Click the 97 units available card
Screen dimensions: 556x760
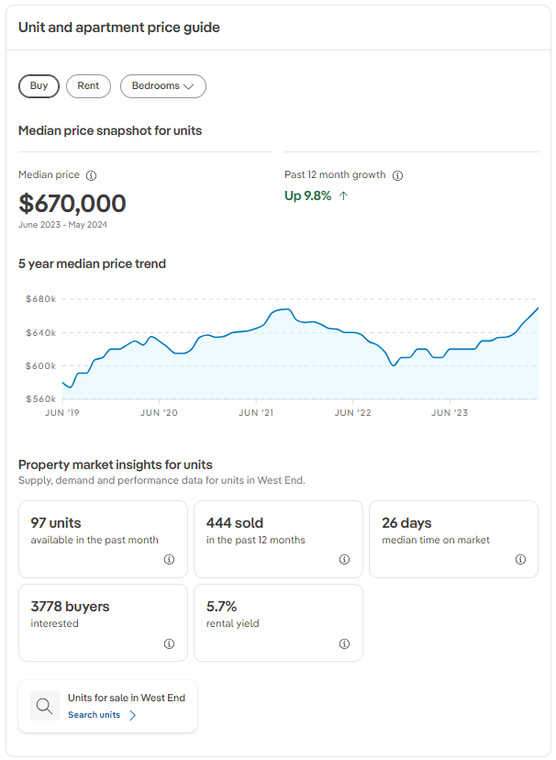coord(103,539)
